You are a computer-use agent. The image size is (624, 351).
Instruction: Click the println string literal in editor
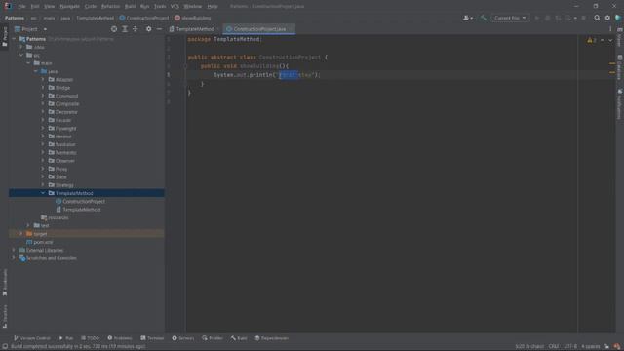(294, 74)
